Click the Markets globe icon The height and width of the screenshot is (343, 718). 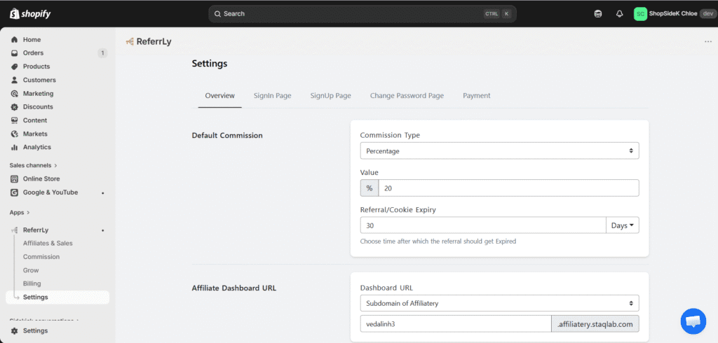click(x=14, y=134)
